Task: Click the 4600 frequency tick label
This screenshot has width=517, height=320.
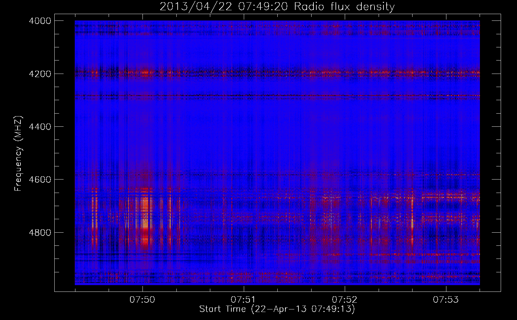Action: click(x=40, y=180)
